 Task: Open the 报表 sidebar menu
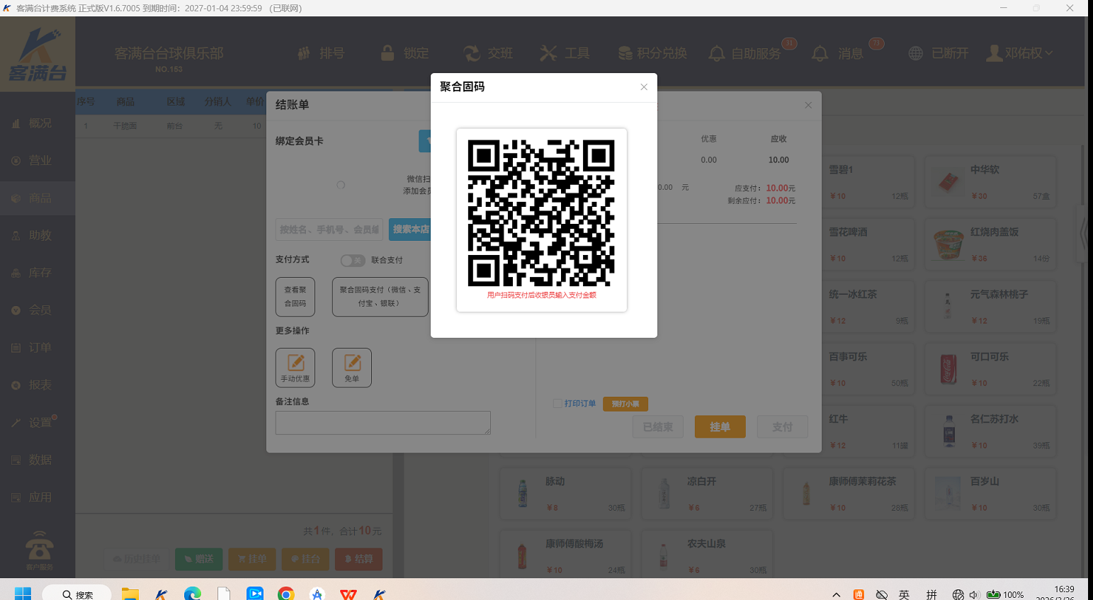click(x=39, y=385)
